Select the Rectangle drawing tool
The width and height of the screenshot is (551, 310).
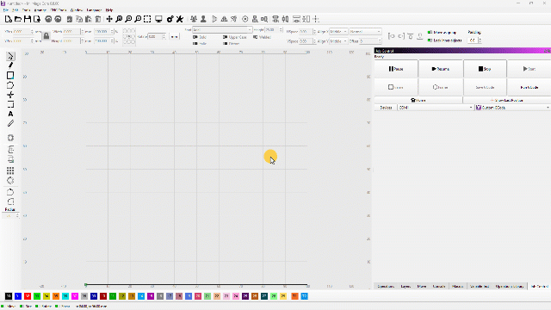[x=10, y=75]
